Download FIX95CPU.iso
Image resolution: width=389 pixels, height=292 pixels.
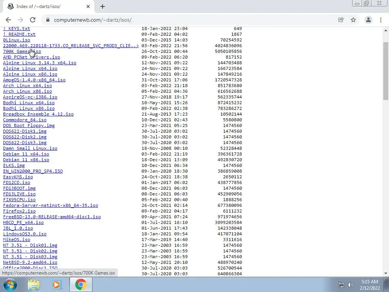tap(19, 200)
